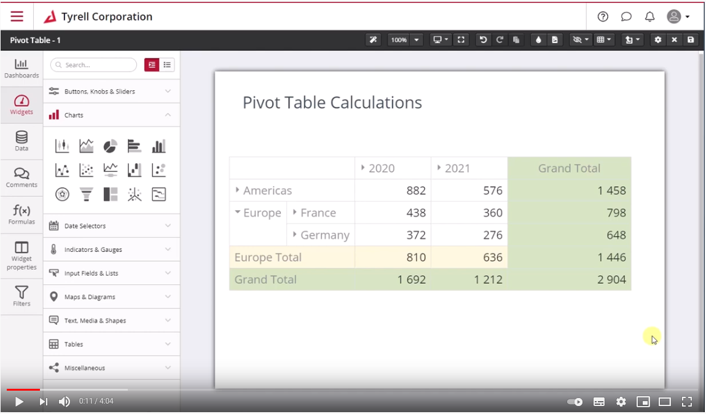Select the Gantt chart widget
This screenshot has height=414, width=706.
(x=159, y=194)
